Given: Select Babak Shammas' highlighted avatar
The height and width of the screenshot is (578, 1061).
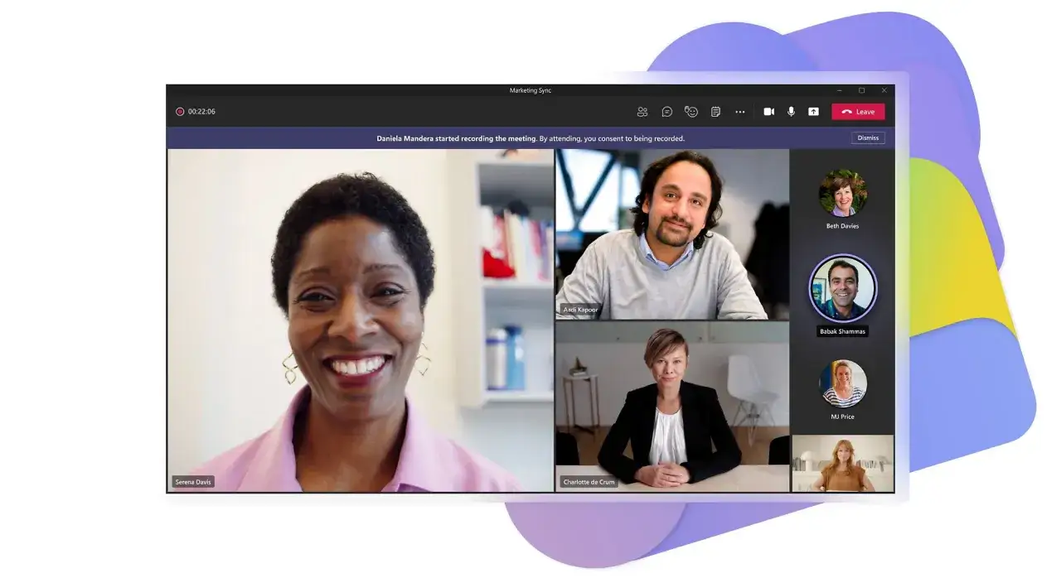Looking at the screenshot, I should point(843,287).
